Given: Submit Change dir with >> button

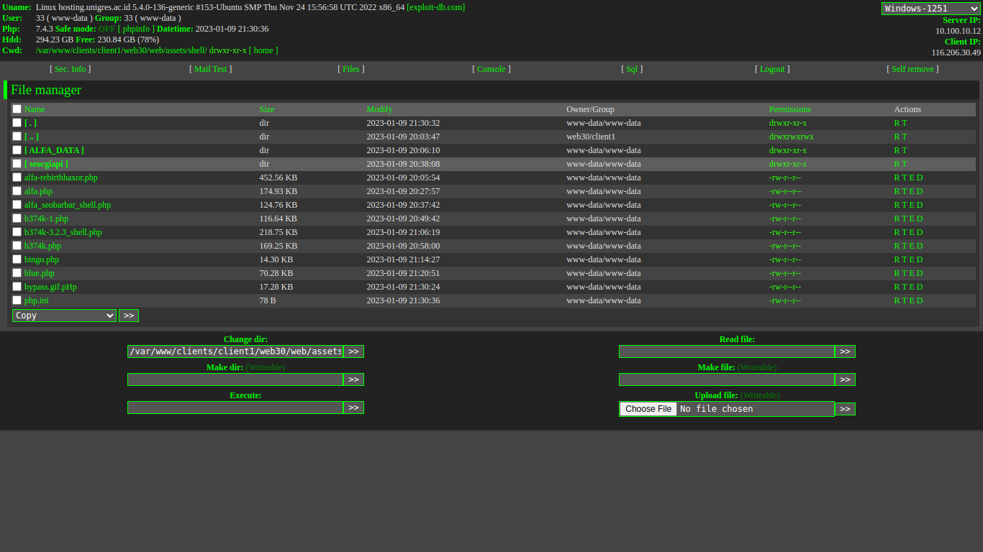Looking at the screenshot, I should point(353,351).
